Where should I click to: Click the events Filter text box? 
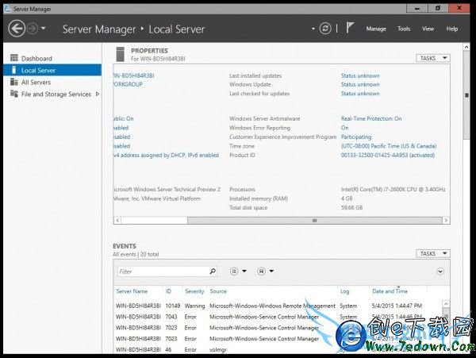pos(161,271)
